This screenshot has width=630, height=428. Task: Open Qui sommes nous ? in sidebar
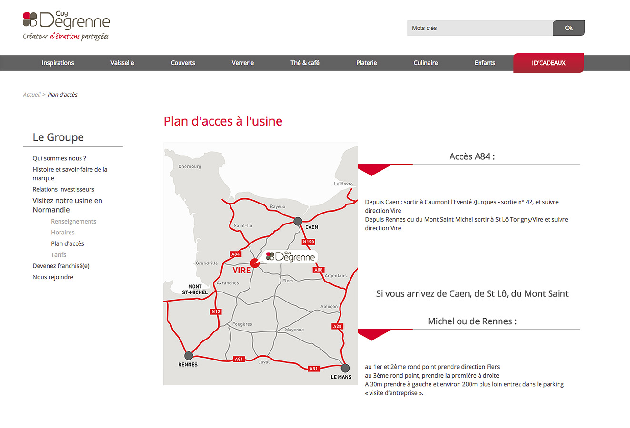(60, 158)
